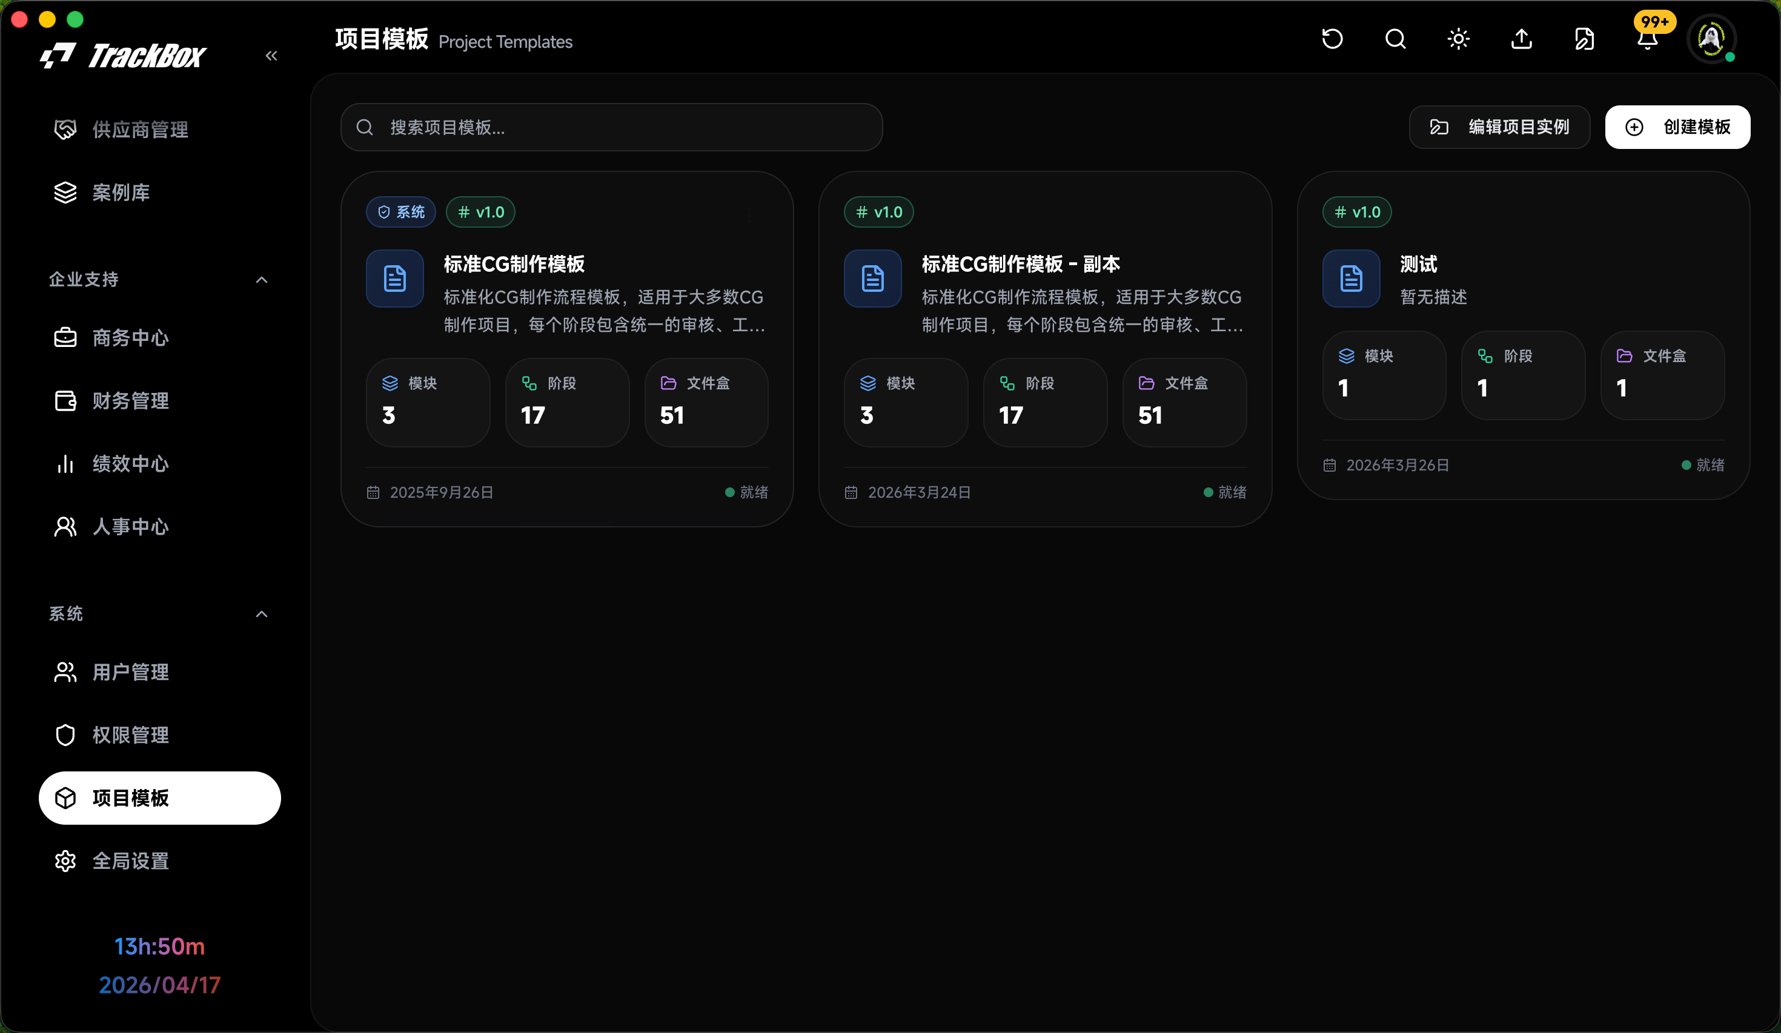
Task: Click the 系统 badge on first template card
Action: (401, 212)
